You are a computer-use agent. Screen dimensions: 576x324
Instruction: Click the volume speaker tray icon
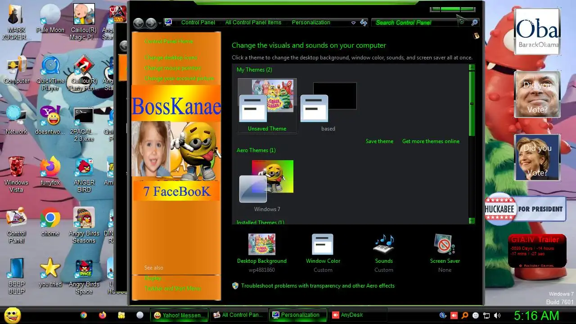pos(497,315)
